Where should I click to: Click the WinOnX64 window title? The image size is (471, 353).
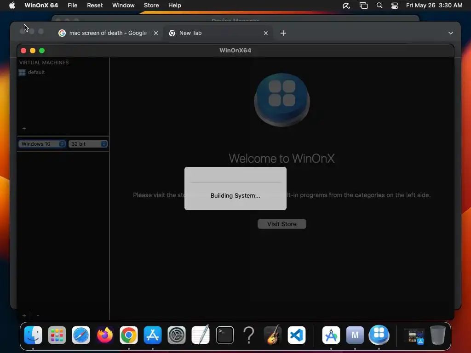(x=235, y=51)
